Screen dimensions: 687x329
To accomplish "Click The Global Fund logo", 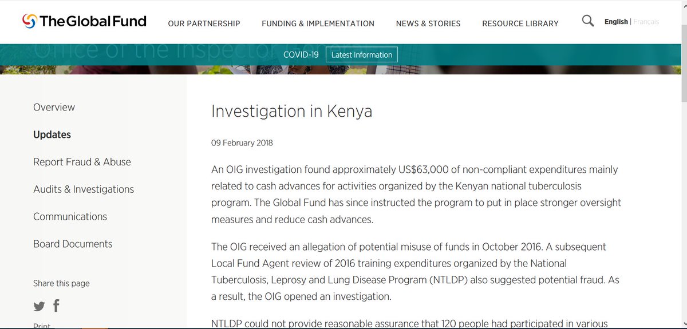I will (x=84, y=22).
